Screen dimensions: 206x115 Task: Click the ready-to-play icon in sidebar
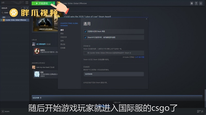point(27,8)
